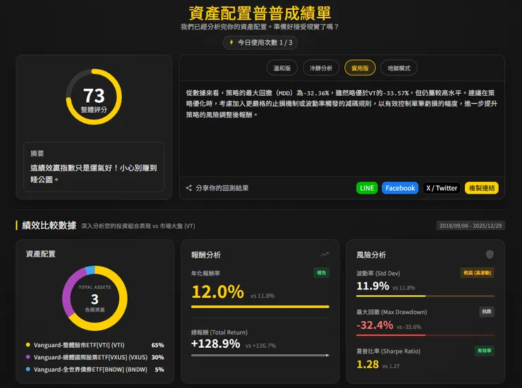
Task: Click the yellow dot for VTI legend
Action: pos(28,345)
